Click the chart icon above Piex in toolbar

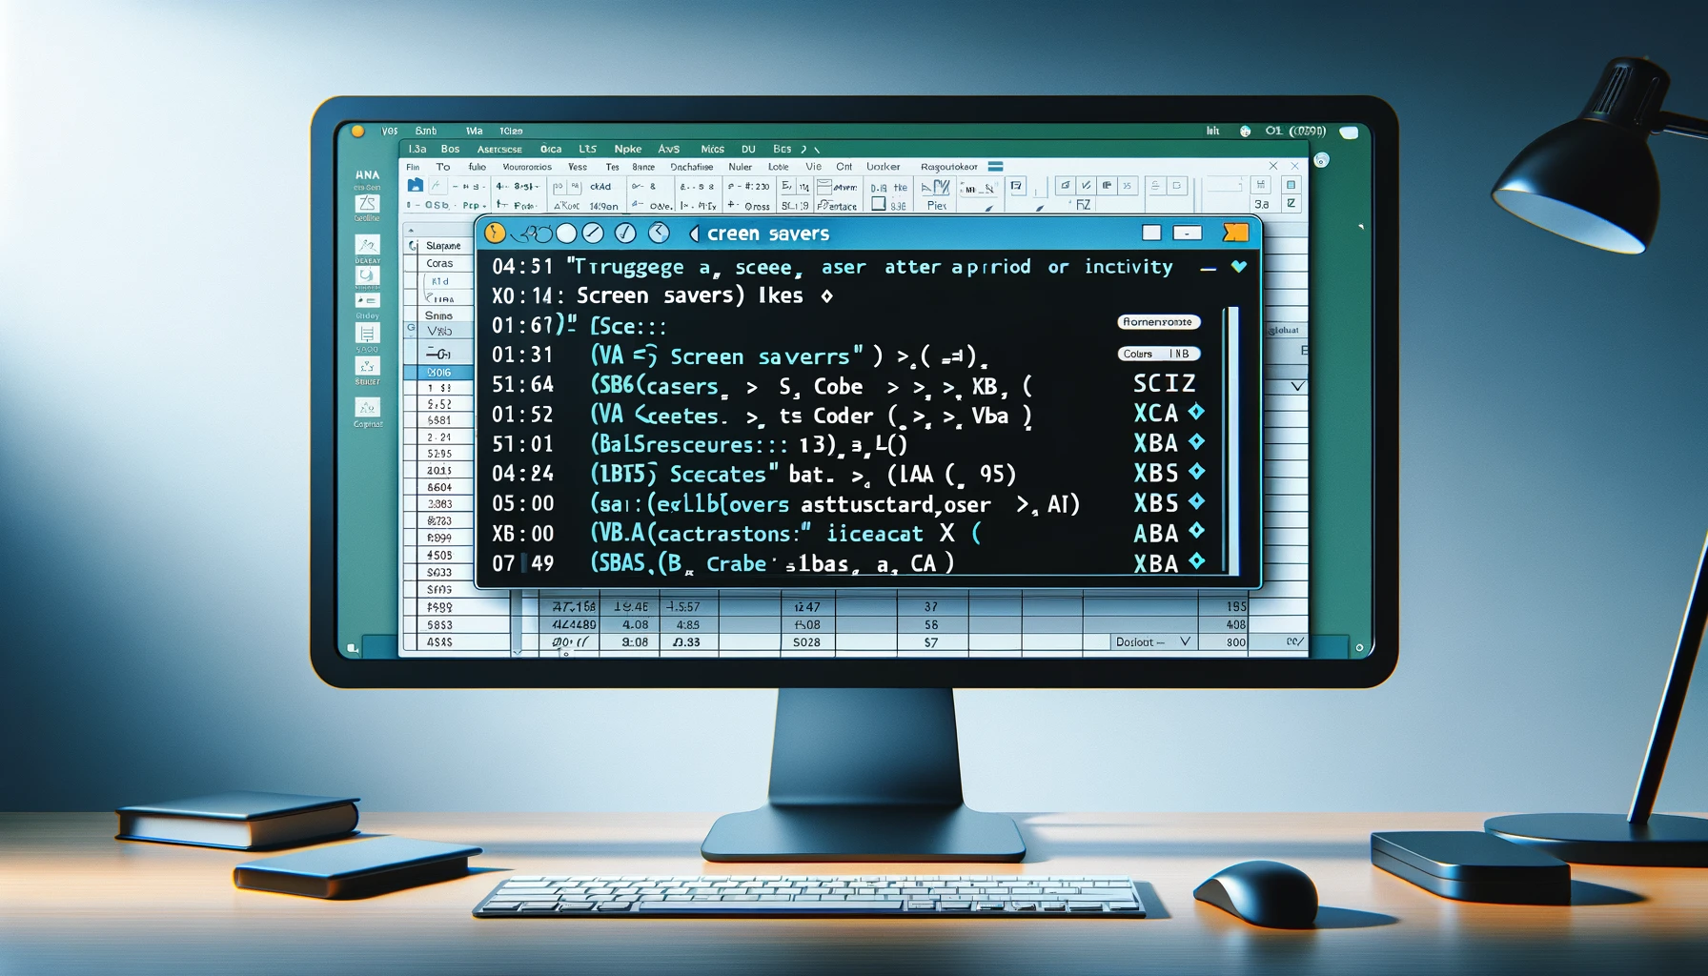[x=936, y=188]
